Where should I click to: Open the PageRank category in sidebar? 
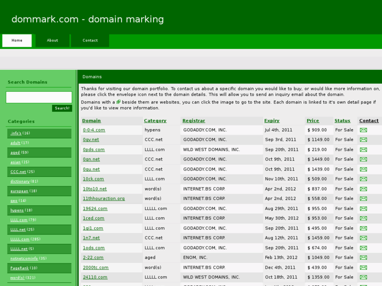point(19,268)
